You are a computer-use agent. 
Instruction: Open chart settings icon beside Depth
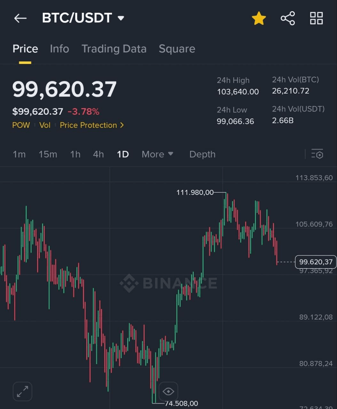[x=317, y=154]
